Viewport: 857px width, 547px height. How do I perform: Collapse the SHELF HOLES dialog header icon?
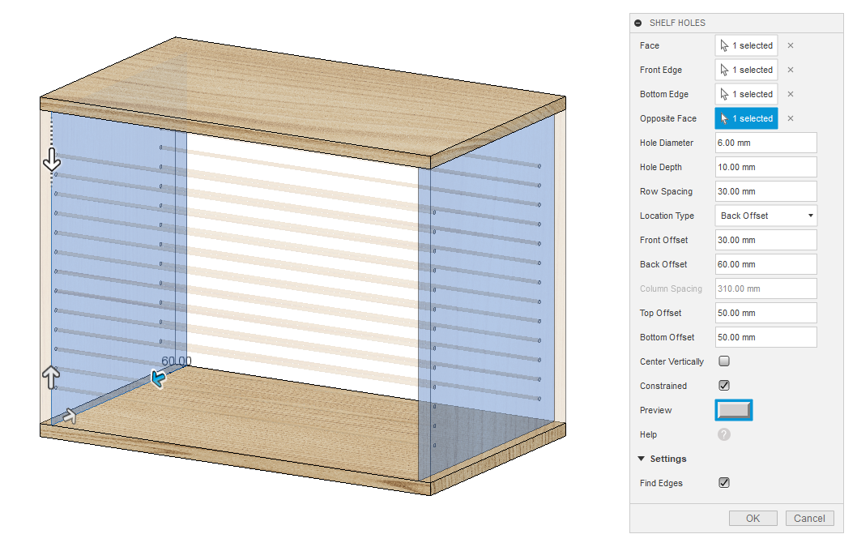coord(638,24)
